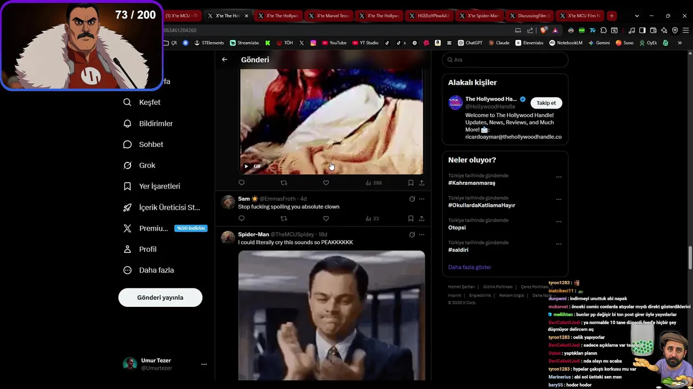Open YouTube bookmark

(334, 43)
